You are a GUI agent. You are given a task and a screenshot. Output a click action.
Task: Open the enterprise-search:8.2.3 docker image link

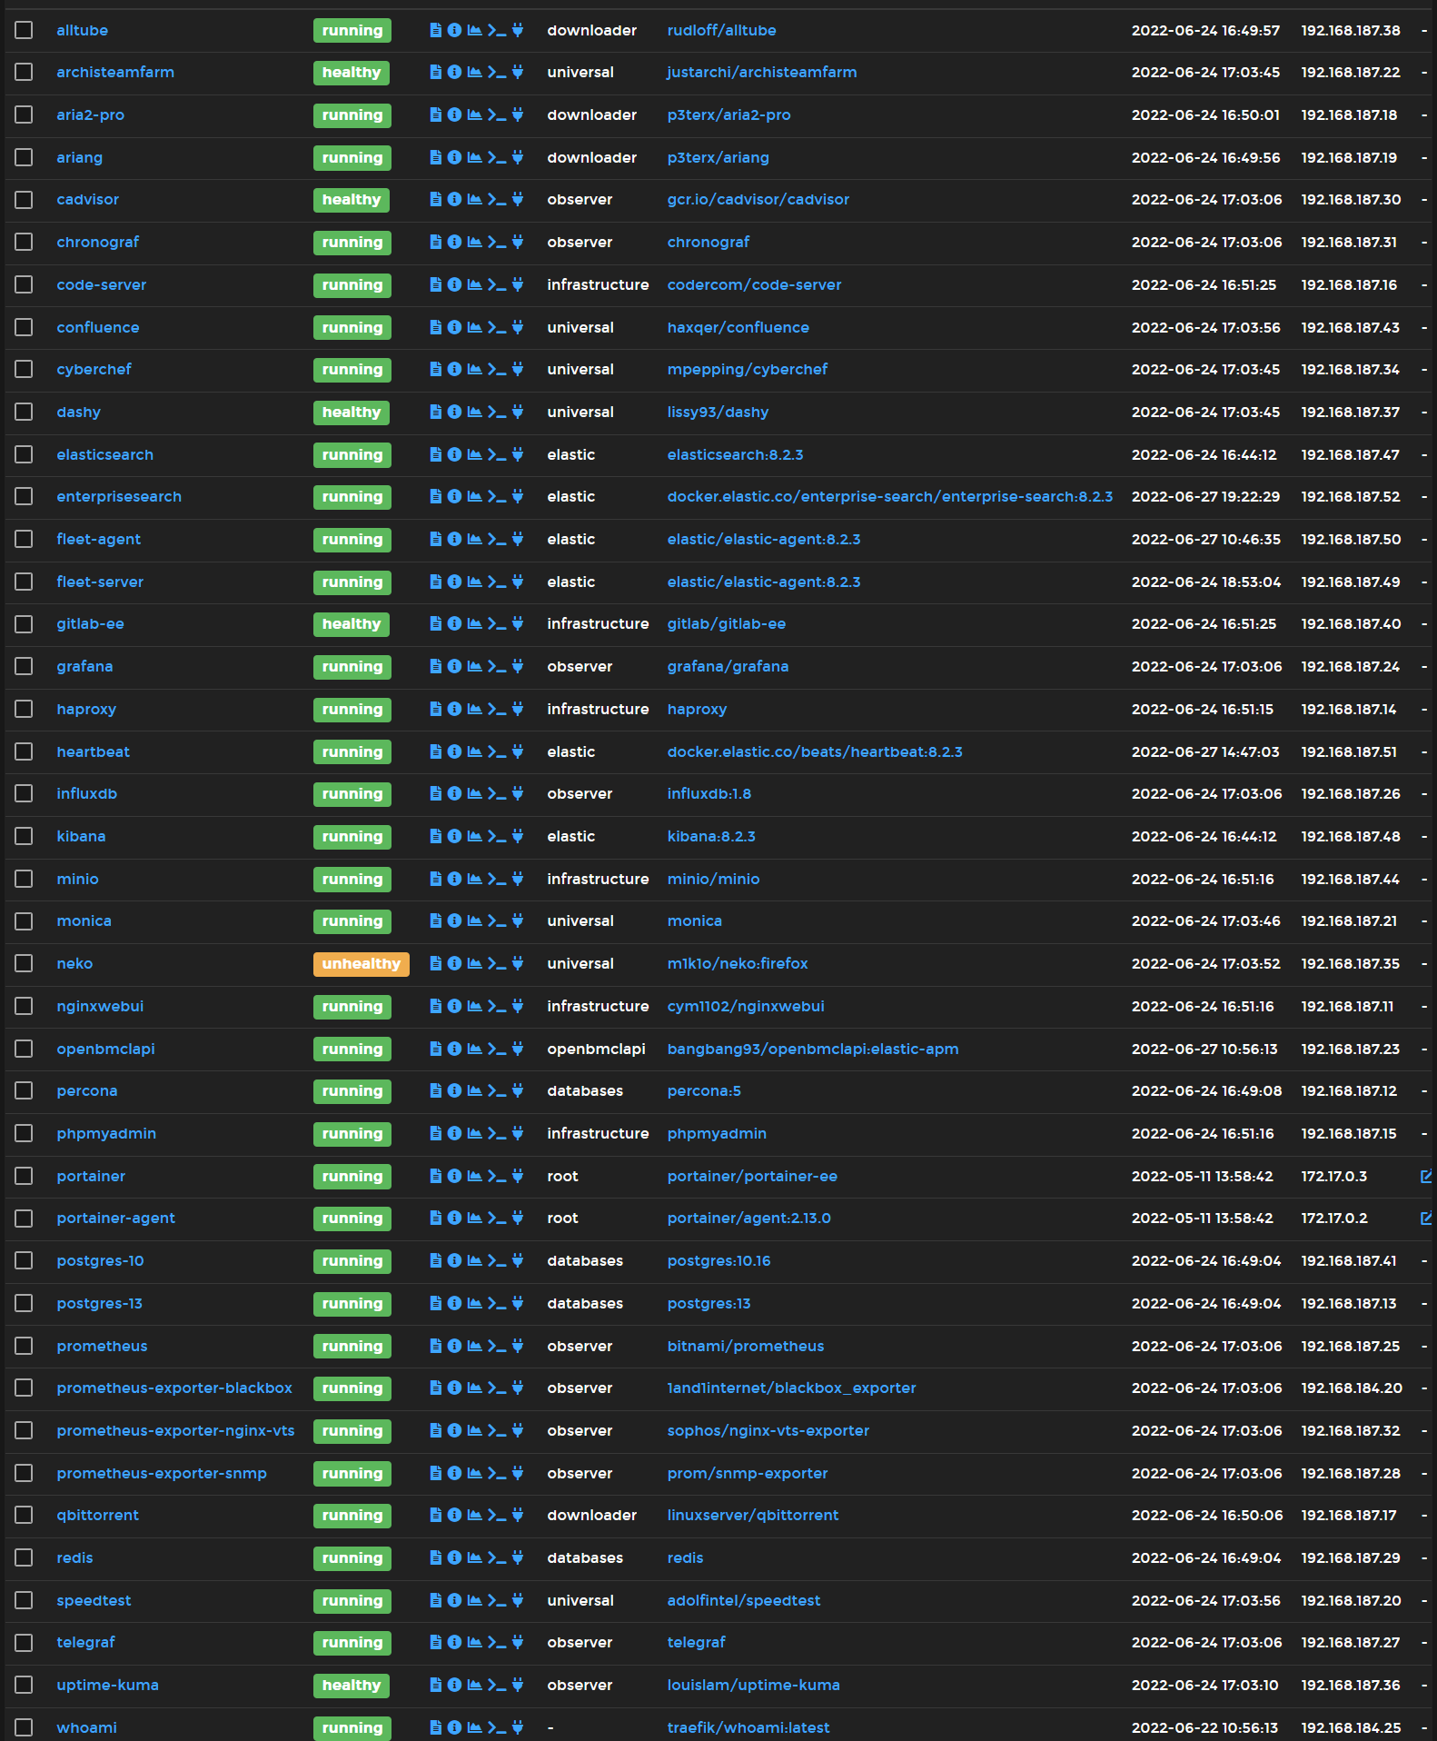[x=889, y=496]
